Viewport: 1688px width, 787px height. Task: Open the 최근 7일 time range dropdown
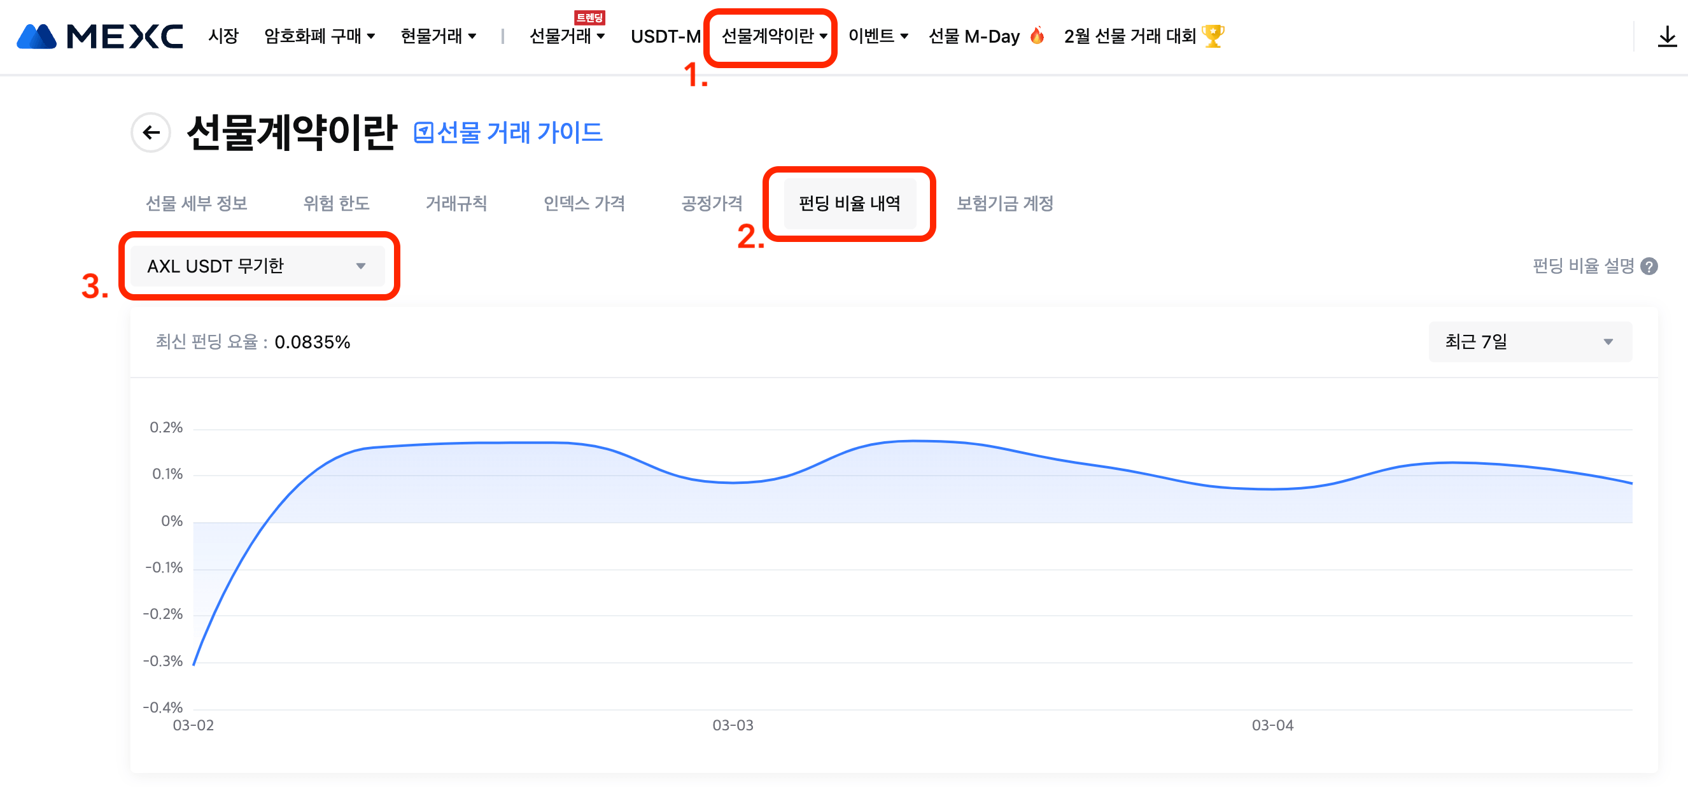click(x=1530, y=342)
